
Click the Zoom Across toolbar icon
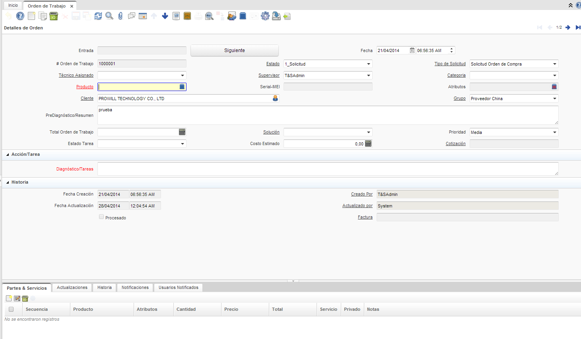click(210, 16)
